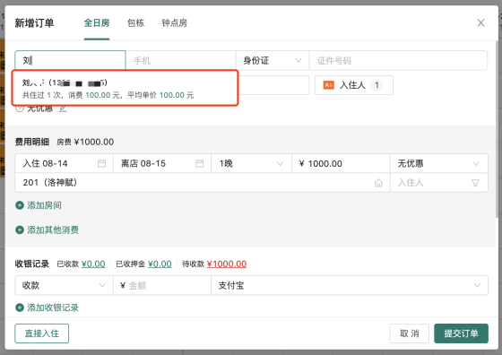The height and width of the screenshot is (355, 502).
Task: Click the 提交订单 button
Action: tap(461, 333)
